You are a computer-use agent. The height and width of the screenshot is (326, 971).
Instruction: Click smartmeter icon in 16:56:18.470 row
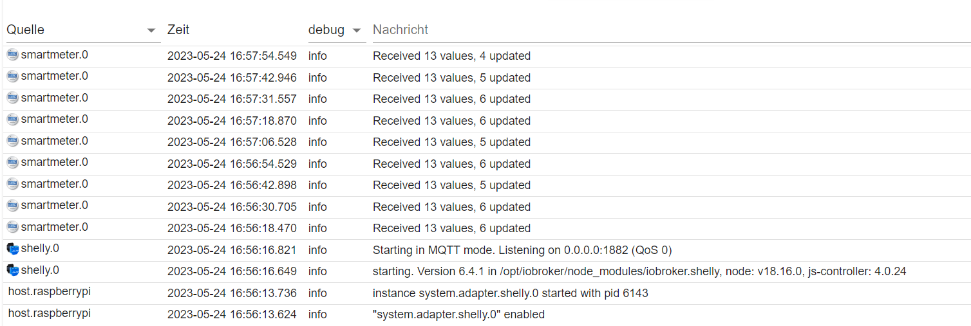(x=12, y=228)
